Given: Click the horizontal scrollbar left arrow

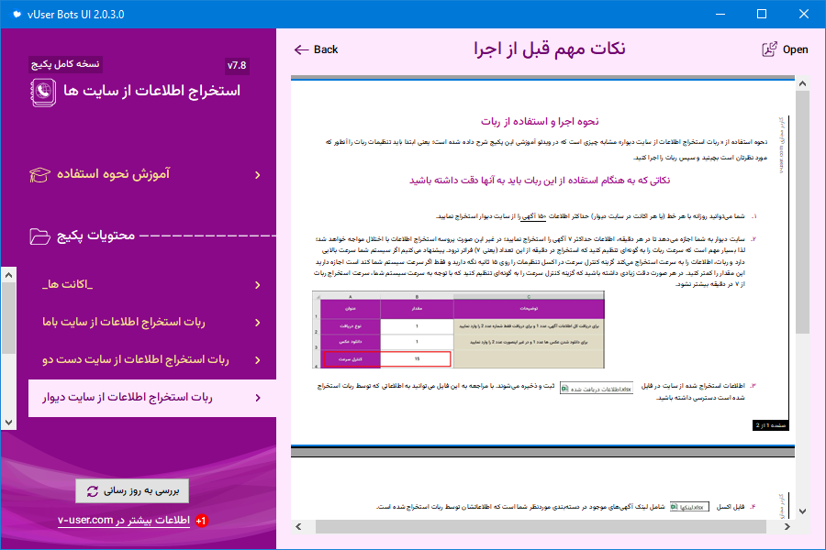Looking at the screenshot, I should [298, 527].
